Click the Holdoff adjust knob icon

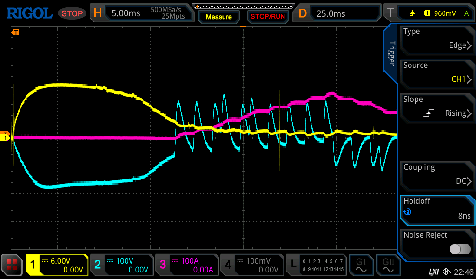[x=408, y=212]
